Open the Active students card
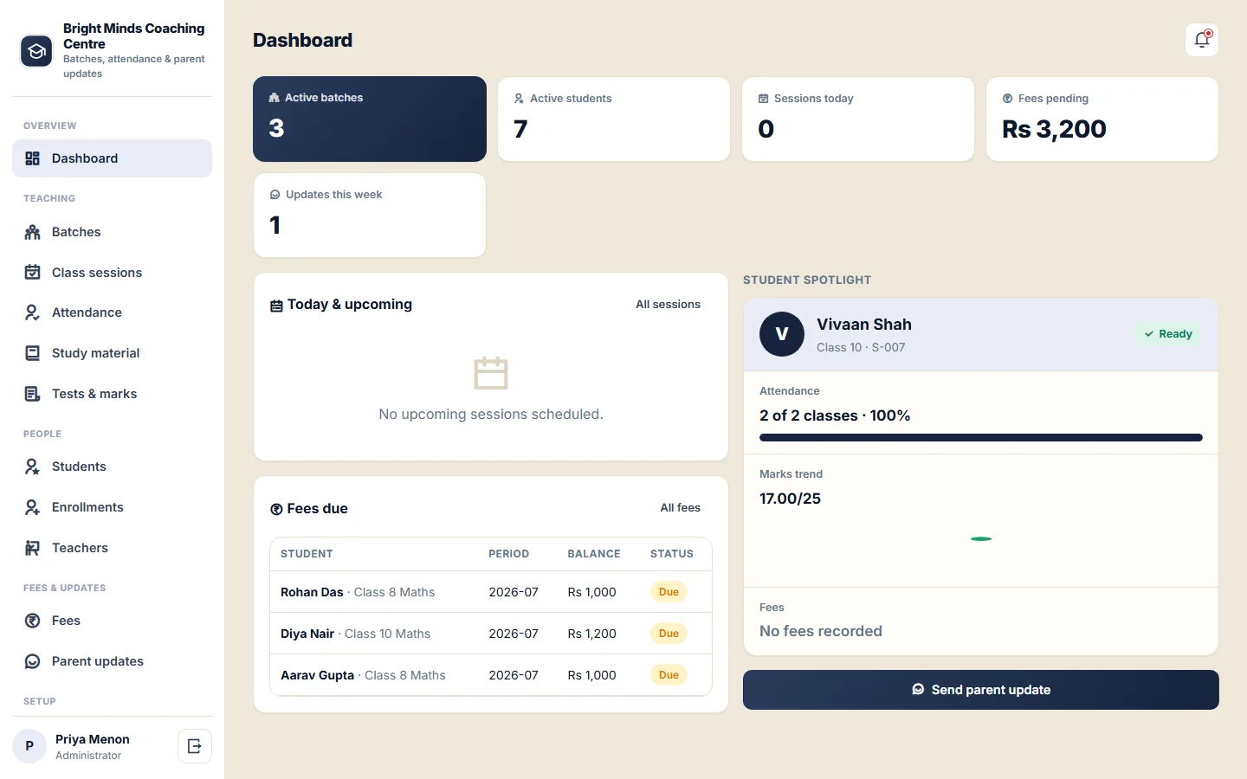Viewport: 1247px width, 779px height. (614, 119)
